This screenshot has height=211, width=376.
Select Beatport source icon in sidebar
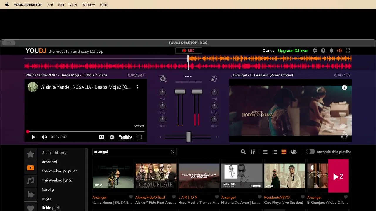point(31,194)
